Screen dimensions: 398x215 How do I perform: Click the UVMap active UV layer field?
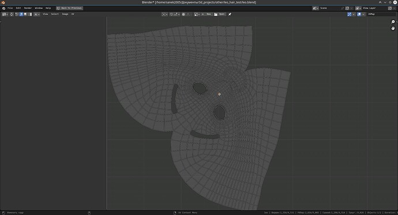pos(381,14)
